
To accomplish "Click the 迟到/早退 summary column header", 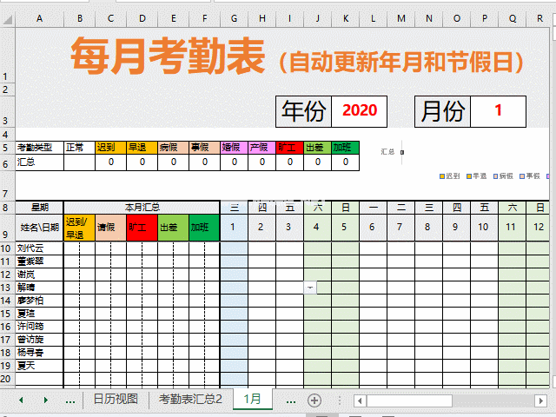I will (x=79, y=228).
